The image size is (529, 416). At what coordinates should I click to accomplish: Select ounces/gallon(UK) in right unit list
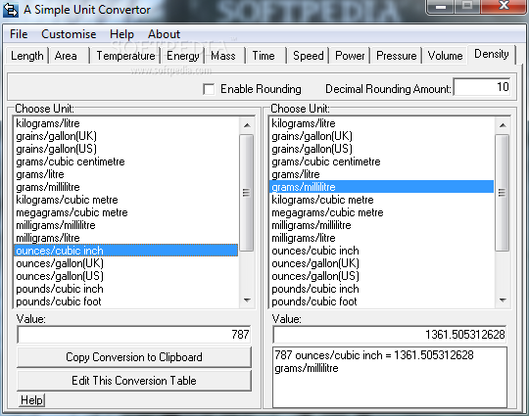382,263
